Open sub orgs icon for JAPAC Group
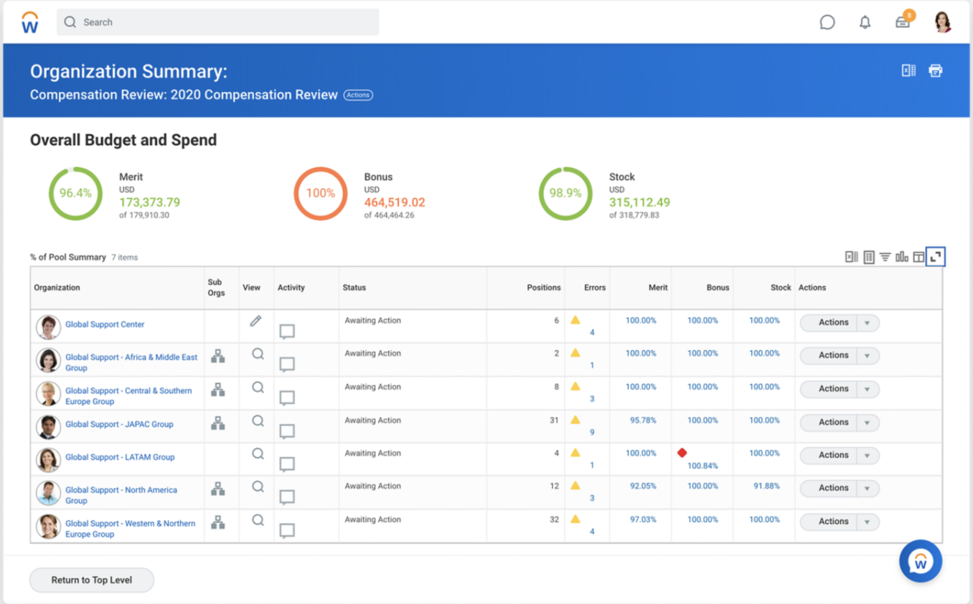This screenshot has width=973, height=604. (x=218, y=423)
